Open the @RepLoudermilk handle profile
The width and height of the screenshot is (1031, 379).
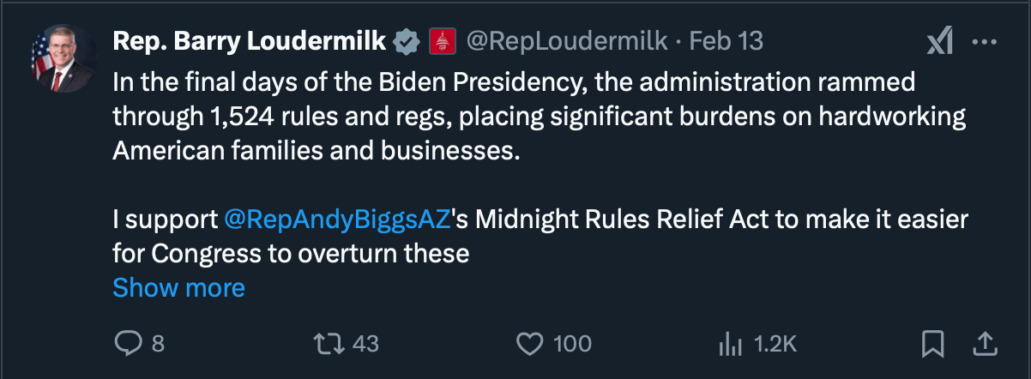pyautogui.click(x=565, y=40)
